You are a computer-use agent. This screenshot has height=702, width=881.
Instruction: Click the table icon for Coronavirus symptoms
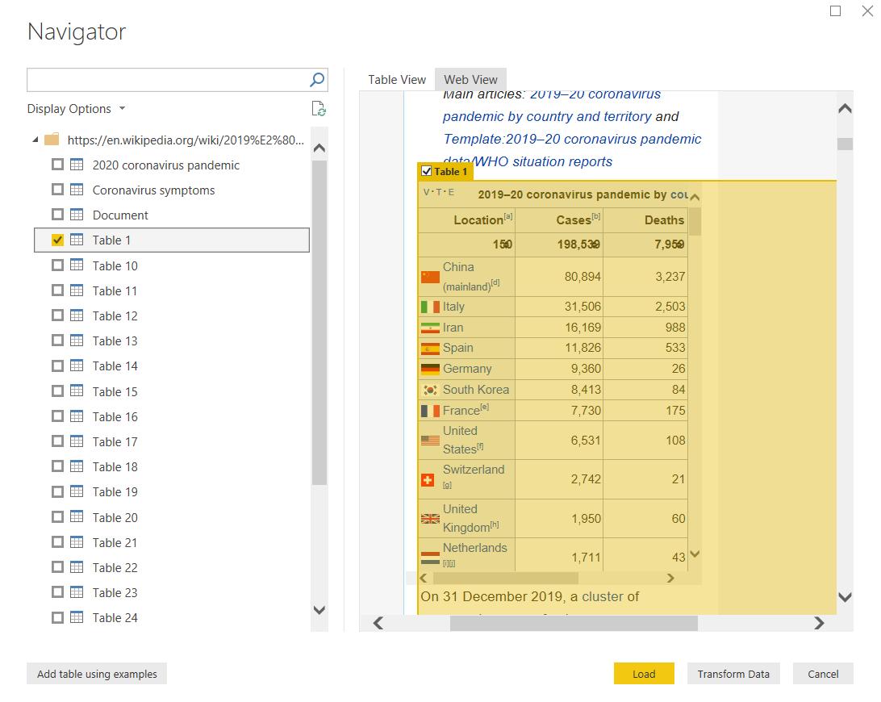[77, 190]
